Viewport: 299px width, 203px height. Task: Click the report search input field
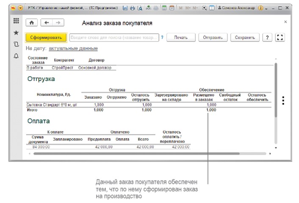114,37
